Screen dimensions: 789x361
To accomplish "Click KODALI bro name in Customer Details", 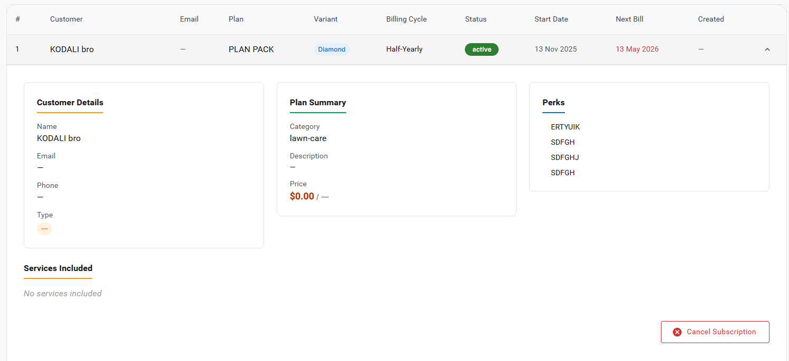I will [59, 138].
